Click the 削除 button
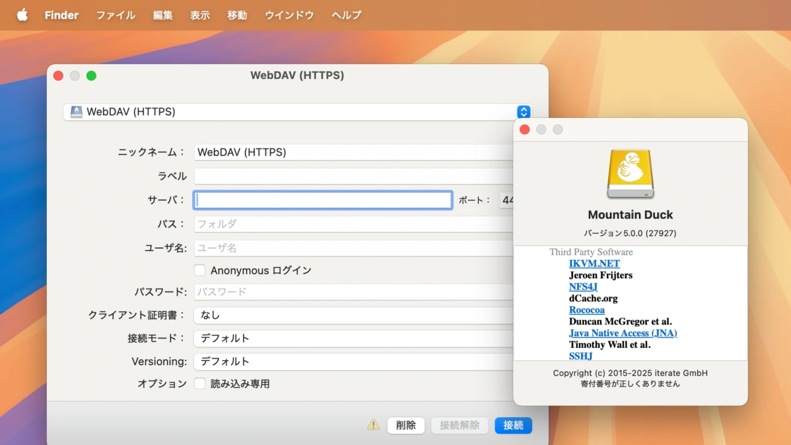Viewport: 791px width, 445px height. pyautogui.click(x=405, y=425)
